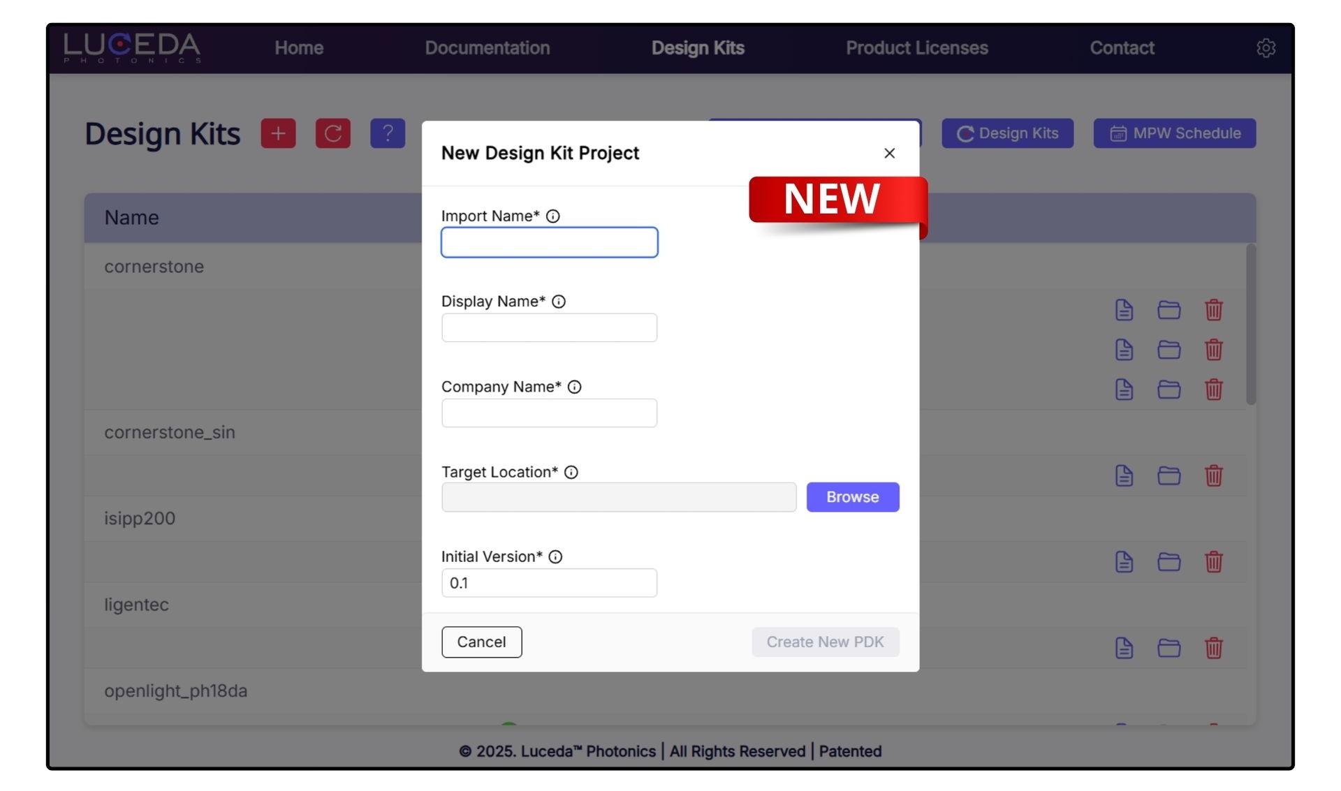The height and width of the screenshot is (791, 1341).
Task: Click the trash icon in ligentec row
Action: [x=1214, y=648]
